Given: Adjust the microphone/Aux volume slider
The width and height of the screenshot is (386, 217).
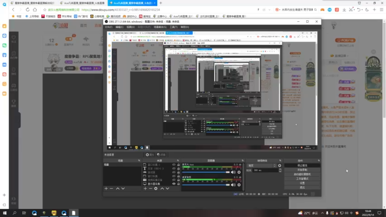Looking at the screenshot, I should click(x=206, y=172).
